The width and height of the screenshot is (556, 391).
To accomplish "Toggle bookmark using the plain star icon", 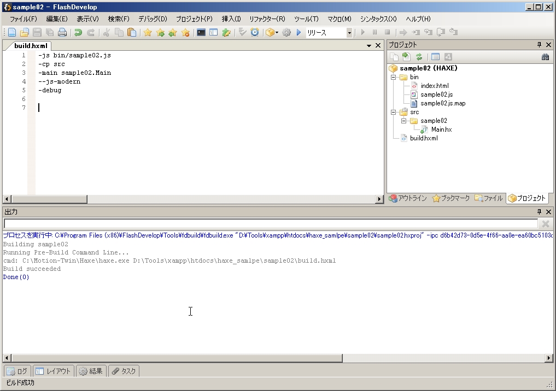I will tap(148, 33).
